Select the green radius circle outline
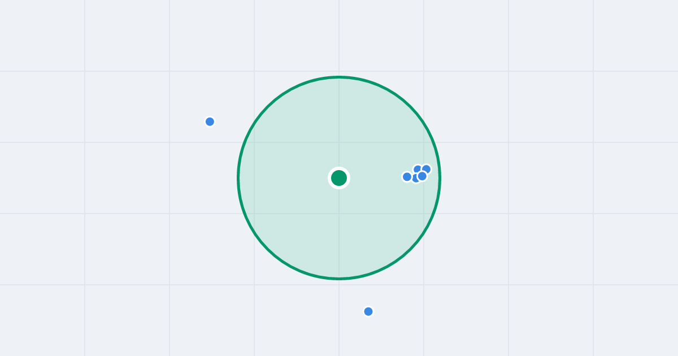This screenshot has width=678, height=356. (339, 178)
